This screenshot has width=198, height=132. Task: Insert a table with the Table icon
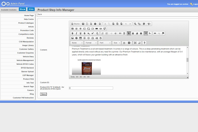click(x=80, y=38)
